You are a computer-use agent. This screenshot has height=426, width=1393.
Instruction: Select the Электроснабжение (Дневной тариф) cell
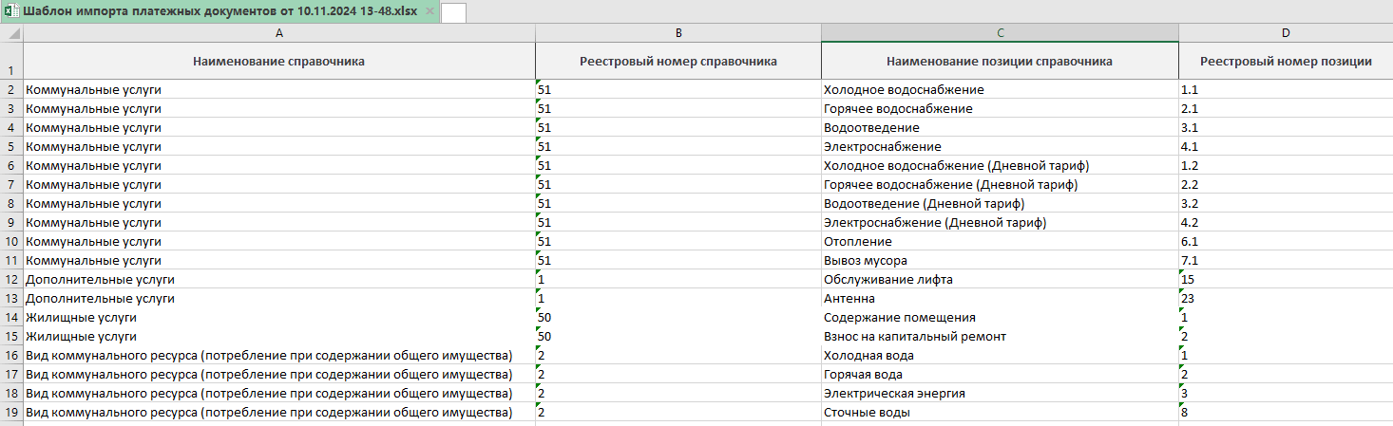click(x=999, y=223)
